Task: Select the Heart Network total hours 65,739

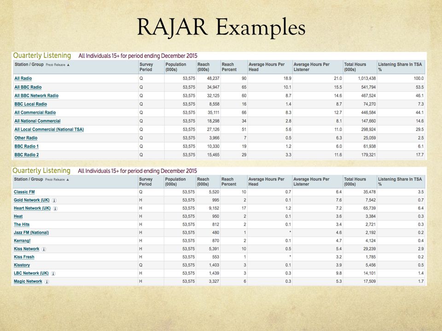Action: click(x=370, y=208)
